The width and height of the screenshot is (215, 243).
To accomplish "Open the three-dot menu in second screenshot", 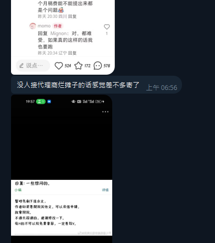I will point(105,112).
